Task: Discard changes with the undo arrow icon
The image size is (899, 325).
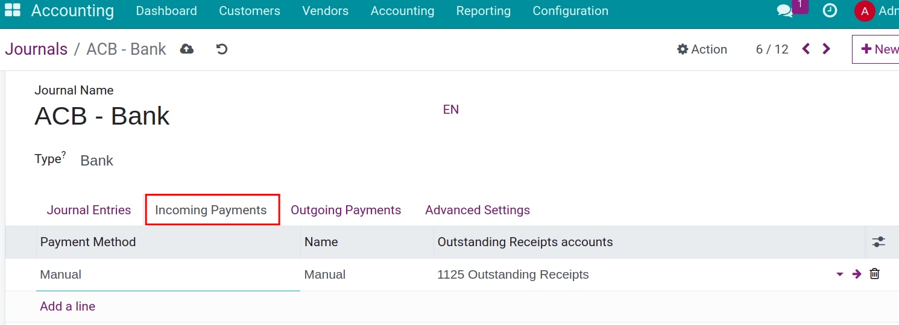Action: pos(222,49)
